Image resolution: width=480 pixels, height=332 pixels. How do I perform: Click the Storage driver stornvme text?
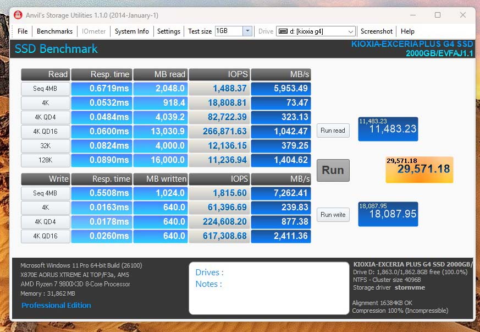click(389, 287)
